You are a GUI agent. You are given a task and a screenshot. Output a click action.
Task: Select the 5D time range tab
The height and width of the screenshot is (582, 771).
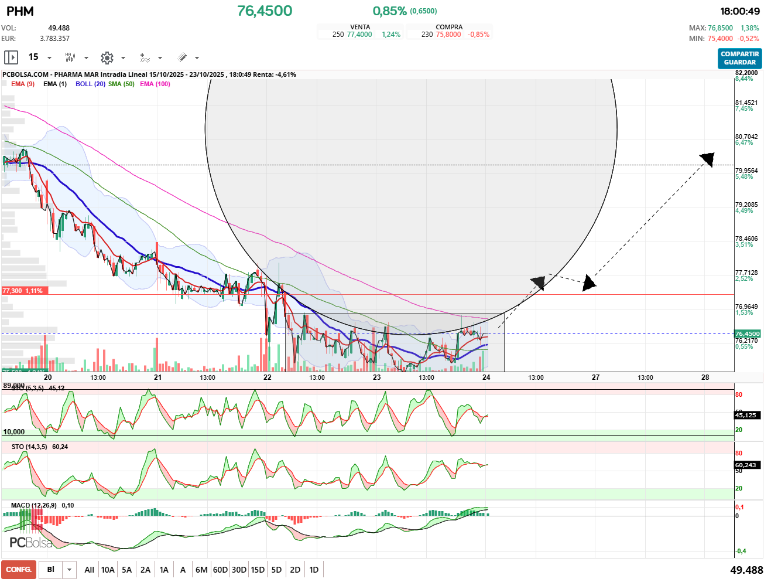click(276, 570)
